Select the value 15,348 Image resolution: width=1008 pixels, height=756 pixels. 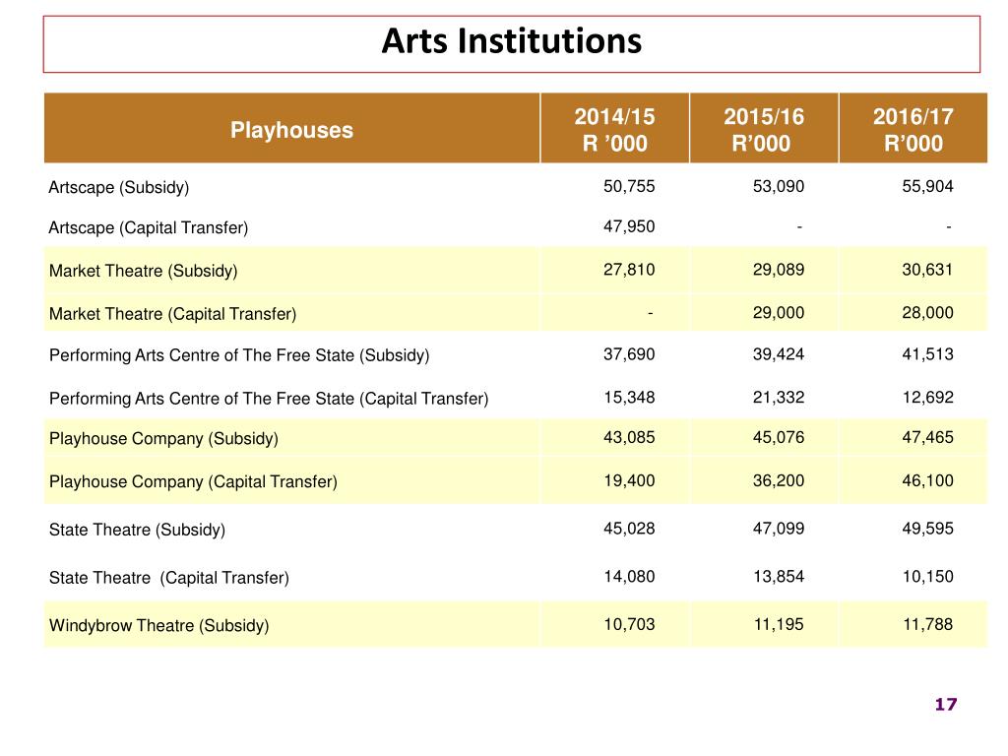click(629, 398)
